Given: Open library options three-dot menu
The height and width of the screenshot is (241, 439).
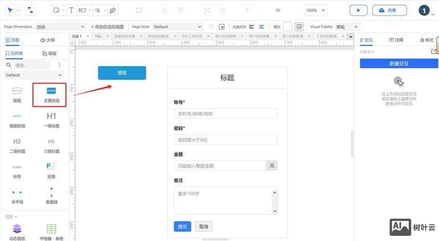Looking at the screenshot, I should coord(59,65).
